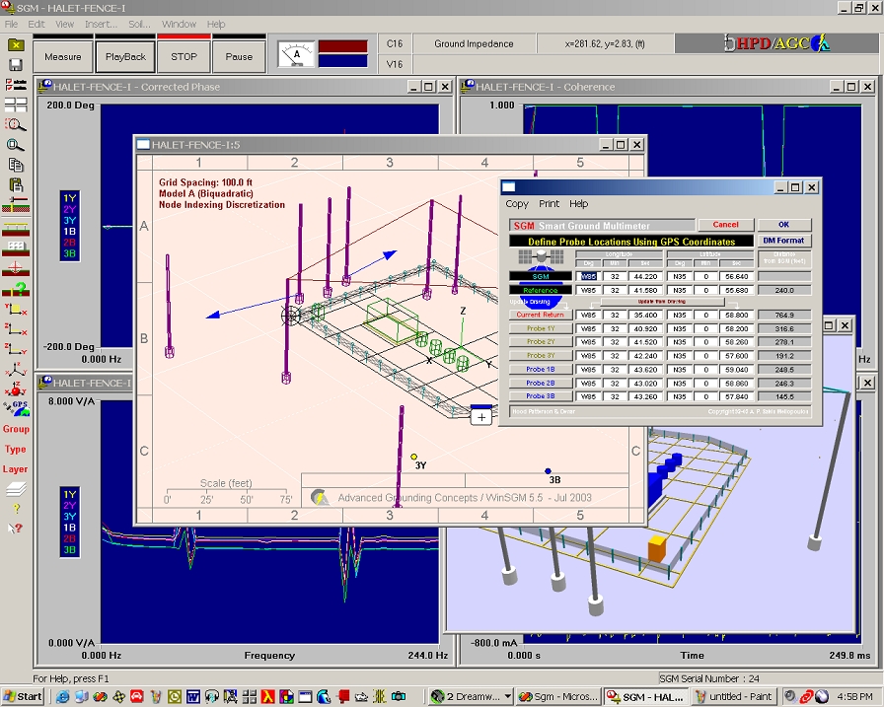Viewport: 884px width, 707px height.
Task: Click the 3B blue probe point in drawing
Action: (548, 471)
